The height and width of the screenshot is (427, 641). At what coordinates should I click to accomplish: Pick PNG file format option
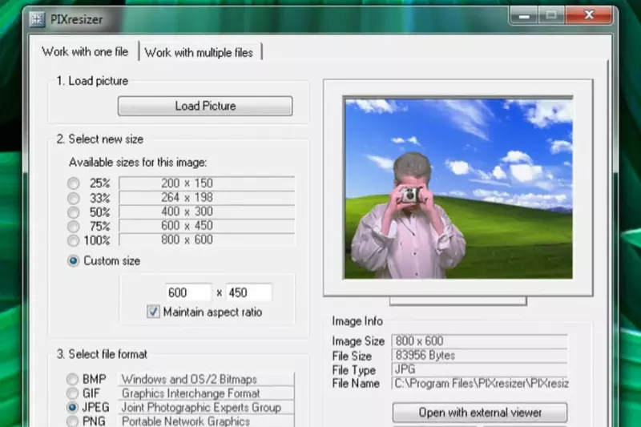tap(74, 421)
